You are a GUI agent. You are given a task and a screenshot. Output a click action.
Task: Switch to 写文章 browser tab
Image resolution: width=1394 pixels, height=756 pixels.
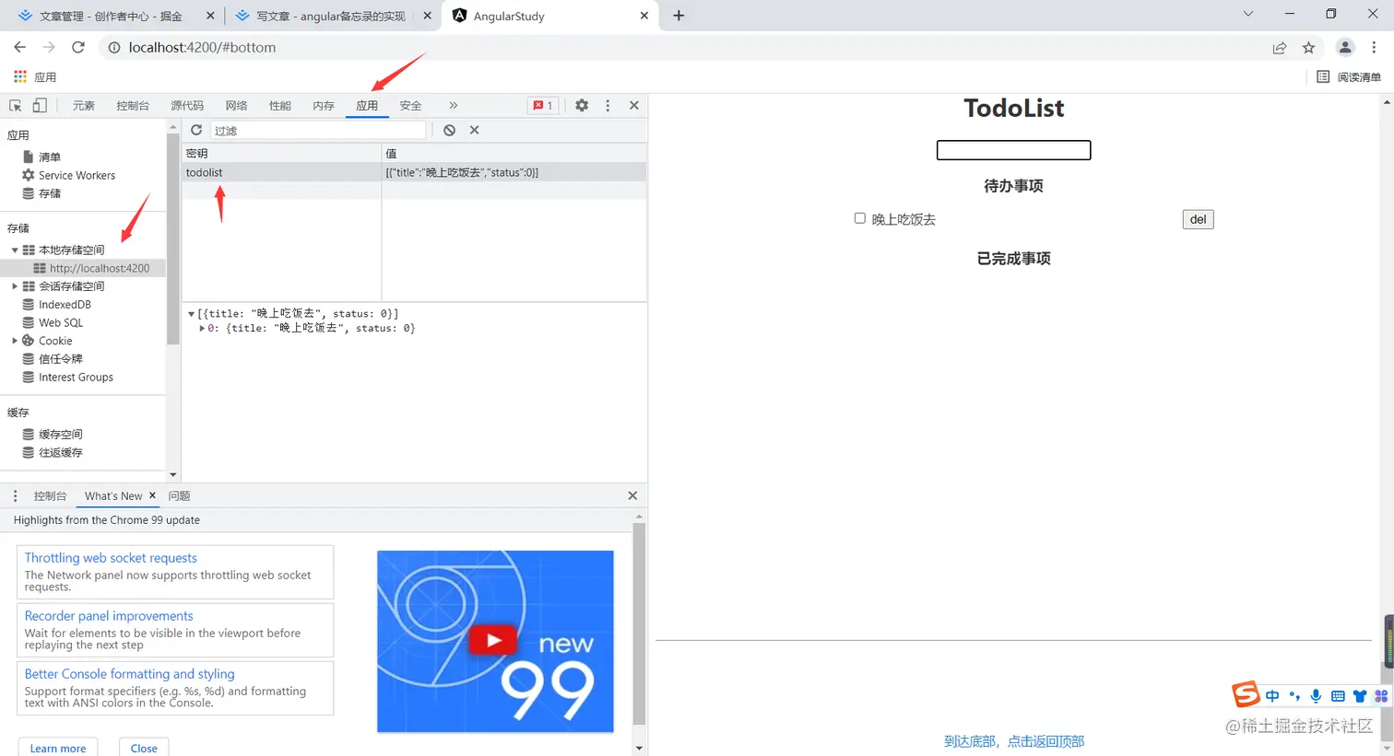(x=330, y=16)
